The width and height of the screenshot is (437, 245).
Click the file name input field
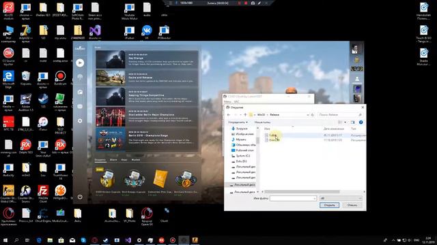click(293, 198)
